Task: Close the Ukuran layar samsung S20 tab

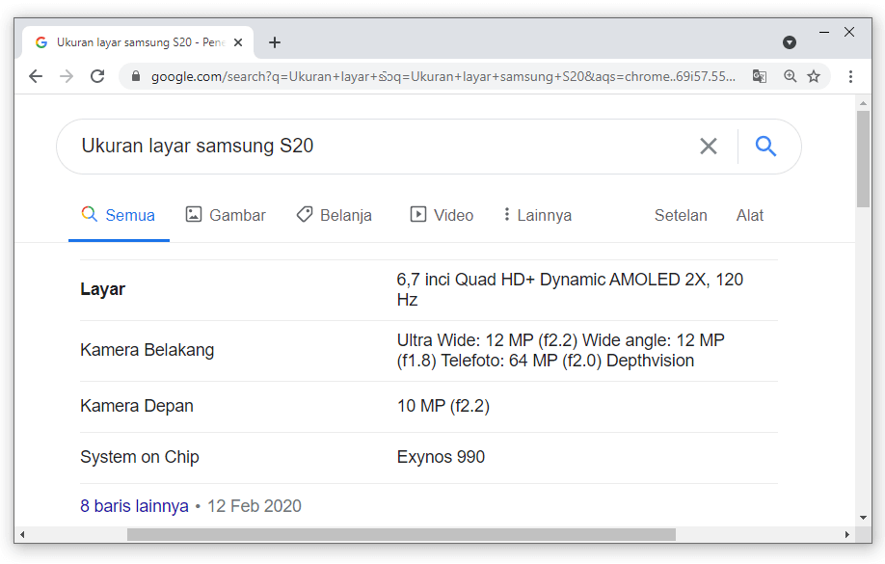Action: pyautogui.click(x=238, y=42)
